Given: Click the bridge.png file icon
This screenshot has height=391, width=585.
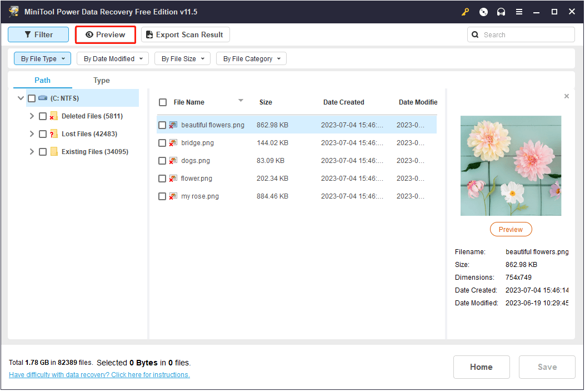Looking at the screenshot, I should click(173, 142).
